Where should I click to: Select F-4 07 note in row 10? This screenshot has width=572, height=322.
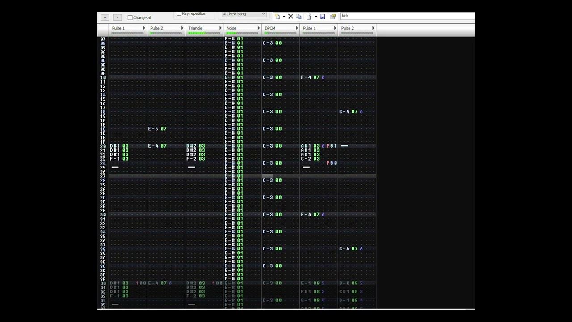point(310,77)
